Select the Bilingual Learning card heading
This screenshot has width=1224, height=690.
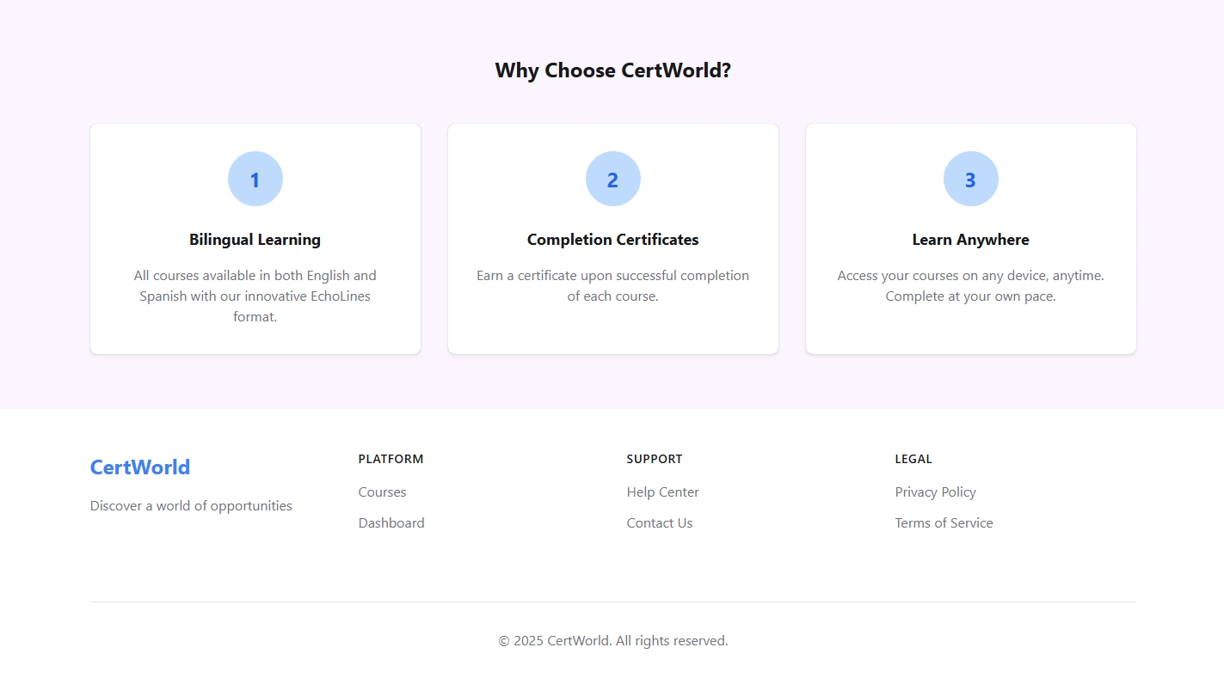point(255,240)
